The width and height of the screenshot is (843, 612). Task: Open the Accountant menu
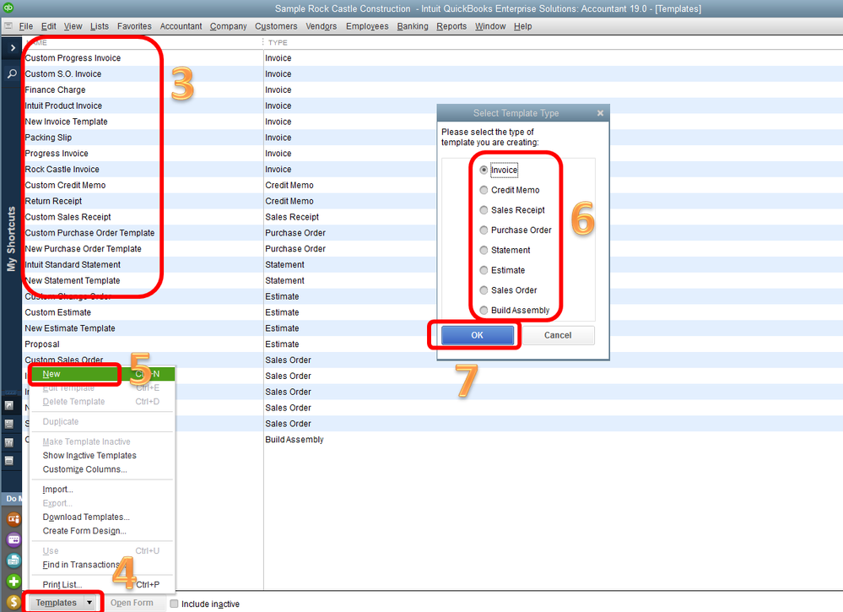[181, 26]
